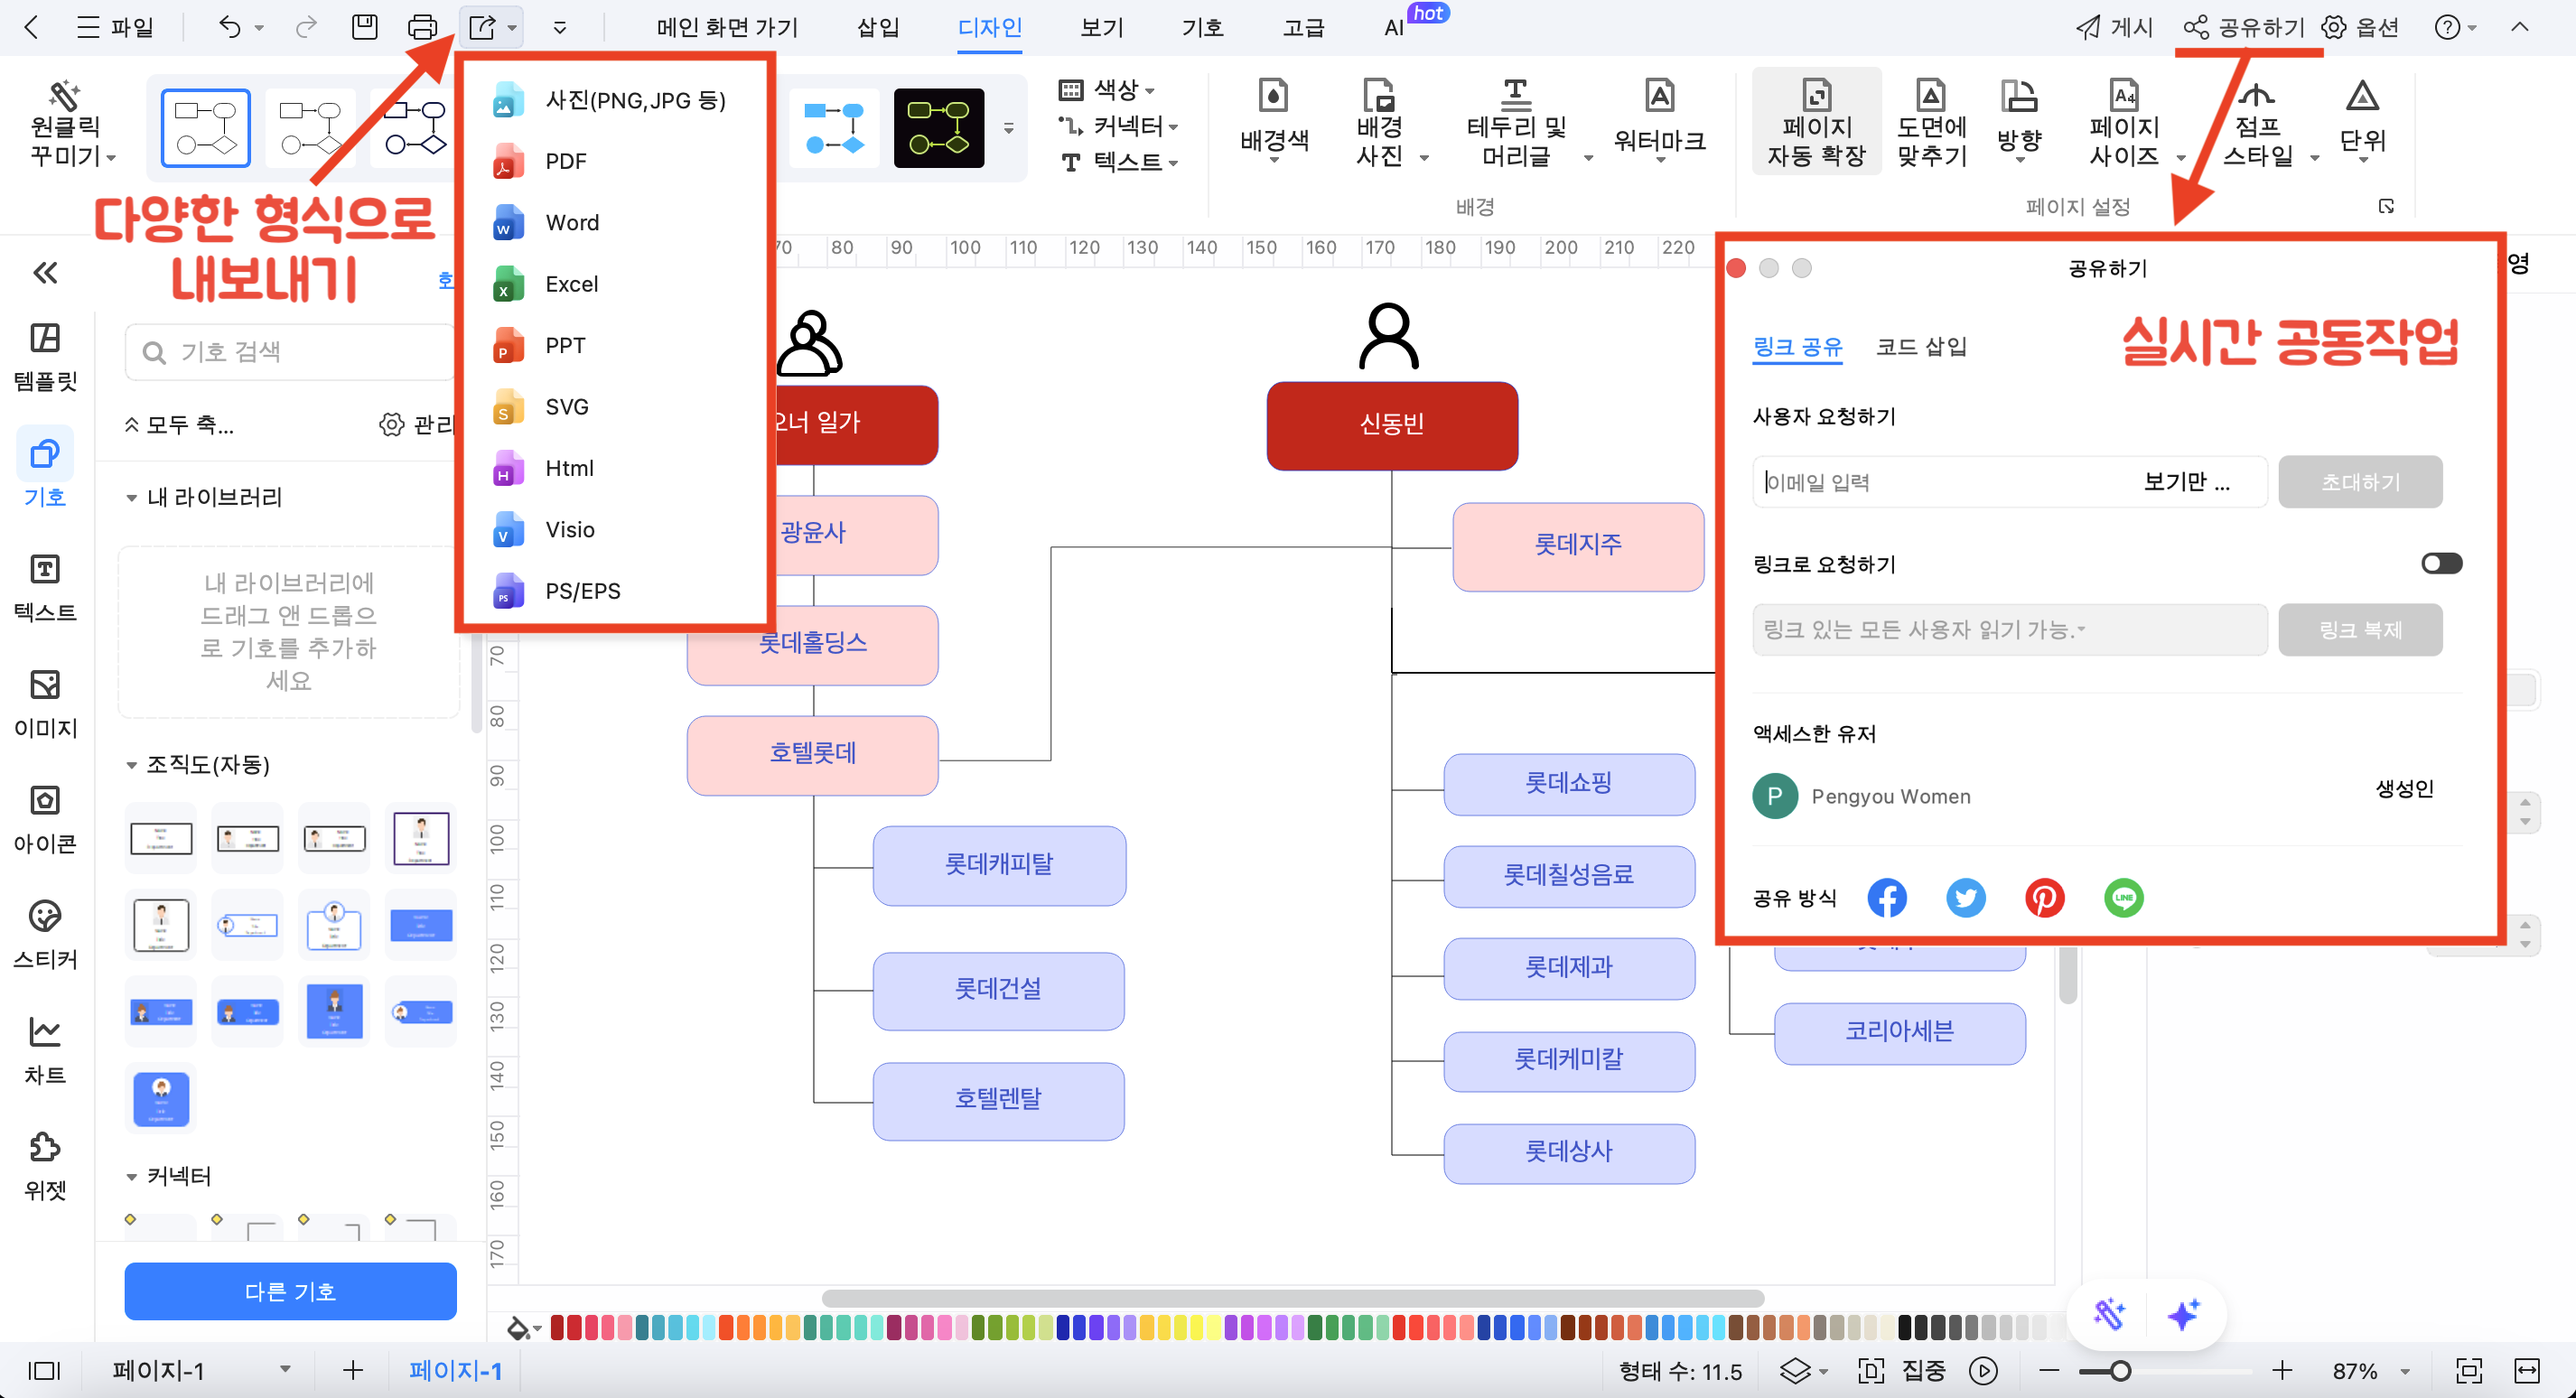Image resolution: width=2576 pixels, height=1398 pixels.
Task: Click 게시 publish button
Action: (x=2114, y=27)
